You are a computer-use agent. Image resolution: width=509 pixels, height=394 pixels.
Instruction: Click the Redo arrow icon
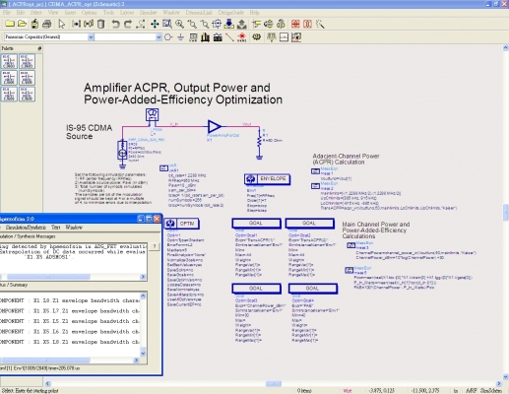[128, 24]
